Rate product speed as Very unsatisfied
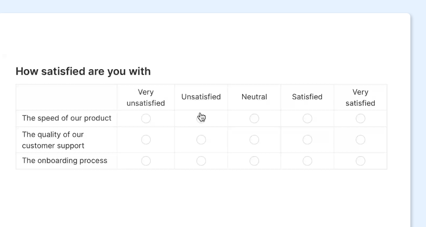 146,118
